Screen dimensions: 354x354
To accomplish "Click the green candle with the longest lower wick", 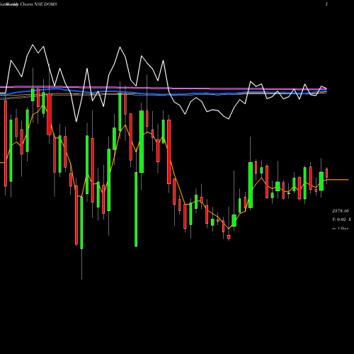I will point(81,223).
